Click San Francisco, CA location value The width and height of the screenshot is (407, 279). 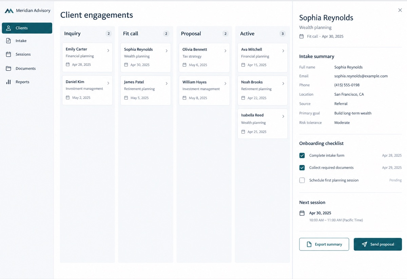(x=349, y=94)
